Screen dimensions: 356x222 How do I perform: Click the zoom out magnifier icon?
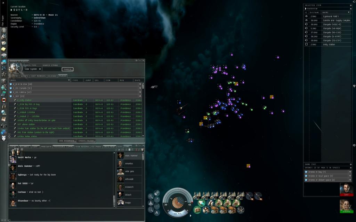pyautogui.click(x=151, y=209)
